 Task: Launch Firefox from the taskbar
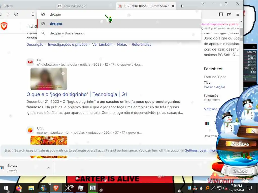19,188
